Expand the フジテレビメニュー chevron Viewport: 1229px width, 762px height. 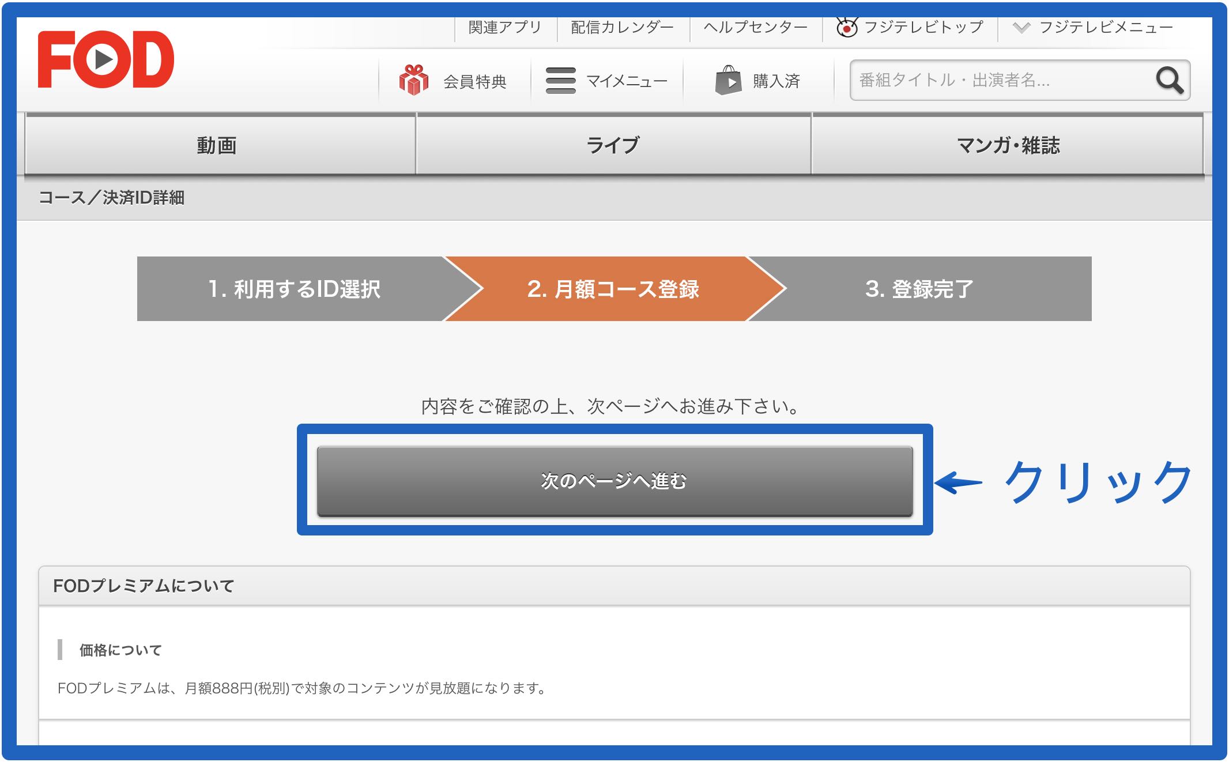click(x=1021, y=27)
